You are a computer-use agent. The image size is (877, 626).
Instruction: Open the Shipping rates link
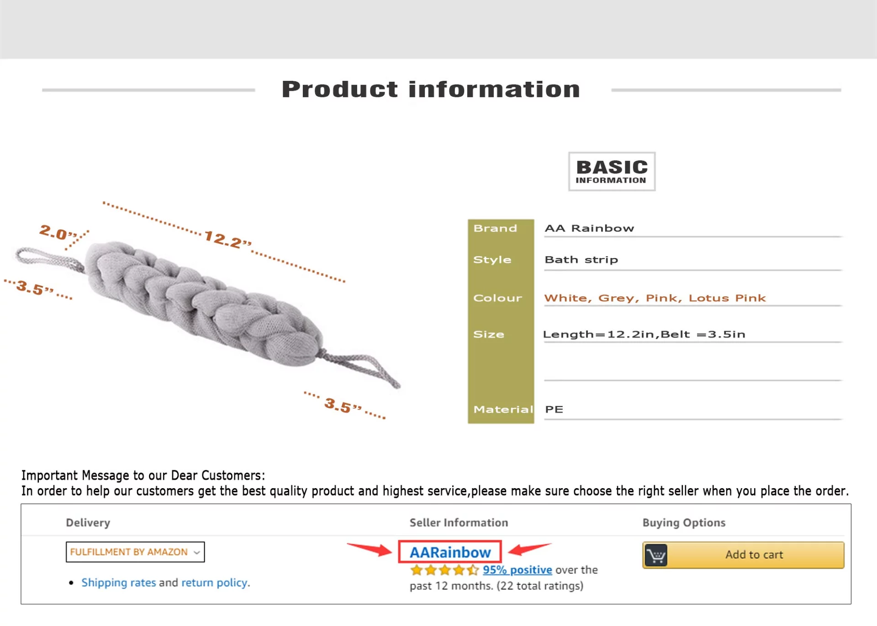pyautogui.click(x=119, y=583)
